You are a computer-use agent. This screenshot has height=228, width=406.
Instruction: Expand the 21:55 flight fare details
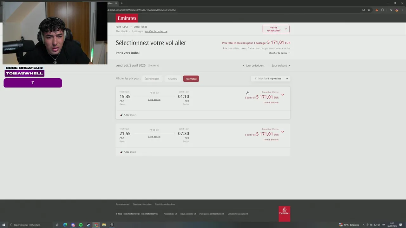coord(283,131)
